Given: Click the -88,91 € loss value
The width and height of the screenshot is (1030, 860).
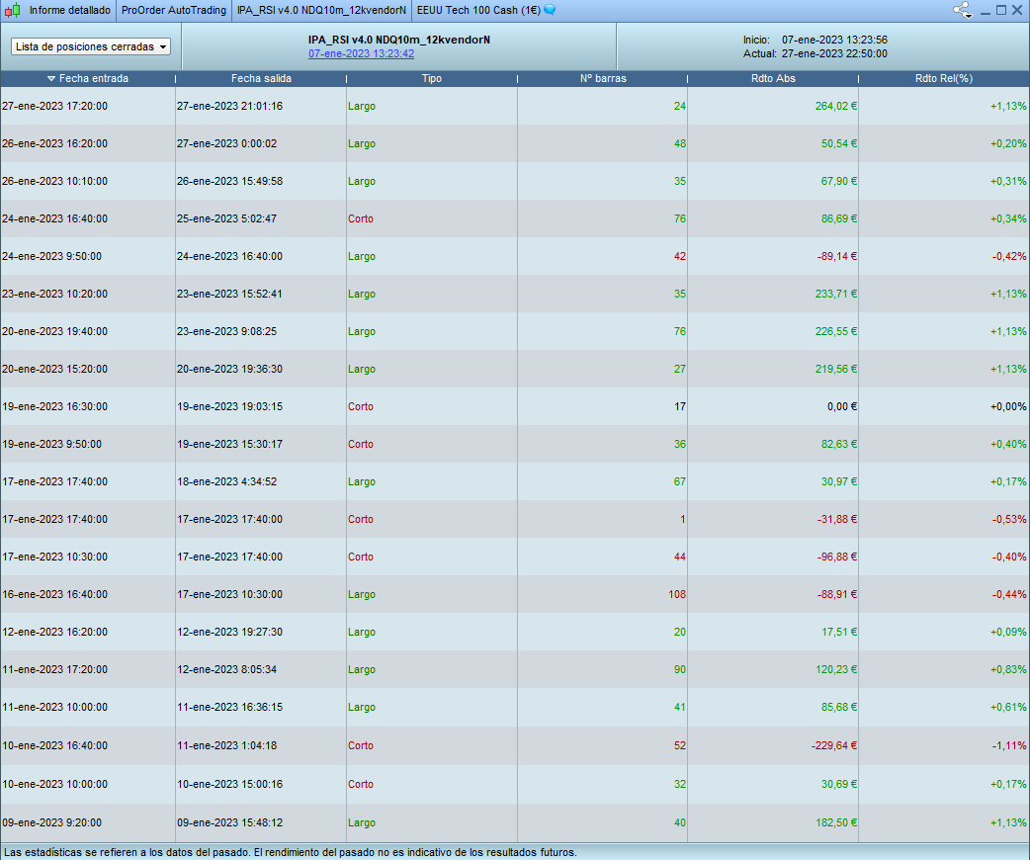Looking at the screenshot, I should 837,594.
